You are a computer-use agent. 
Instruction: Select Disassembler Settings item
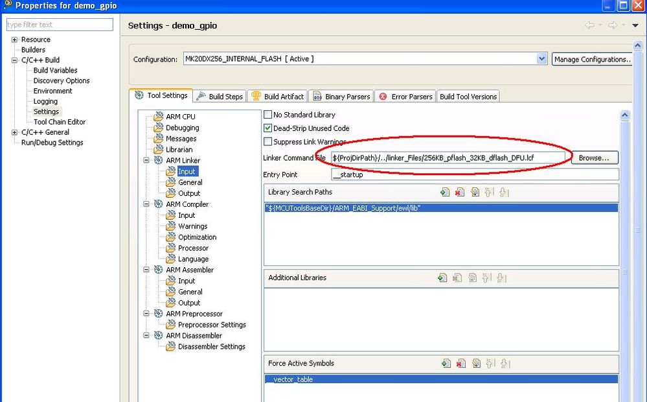[x=212, y=347]
